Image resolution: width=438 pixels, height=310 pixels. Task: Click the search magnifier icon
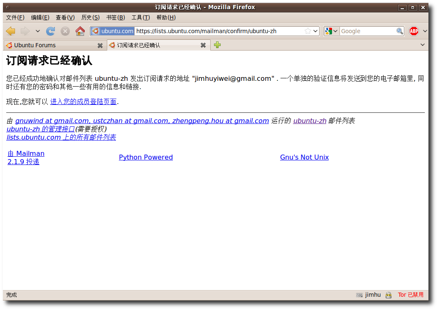click(400, 31)
